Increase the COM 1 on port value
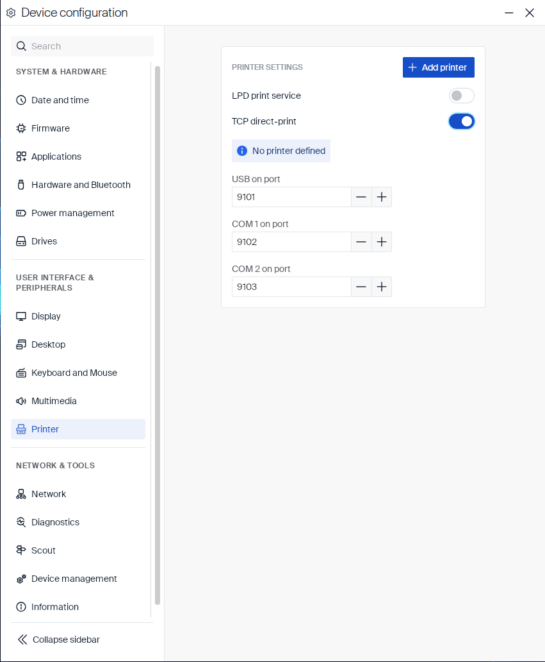This screenshot has width=545, height=662. pyautogui.click(x=382, y=242)
